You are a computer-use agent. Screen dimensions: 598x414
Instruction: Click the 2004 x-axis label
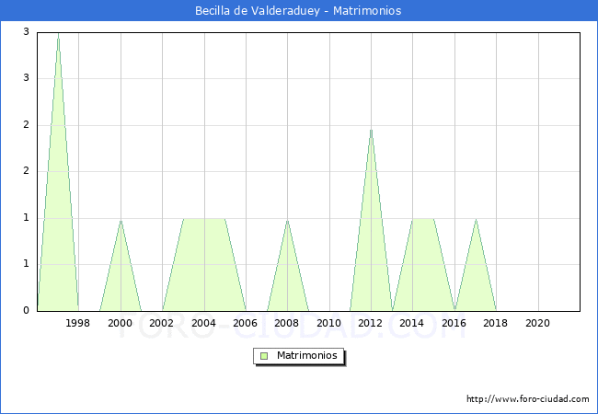coord(203,323)
